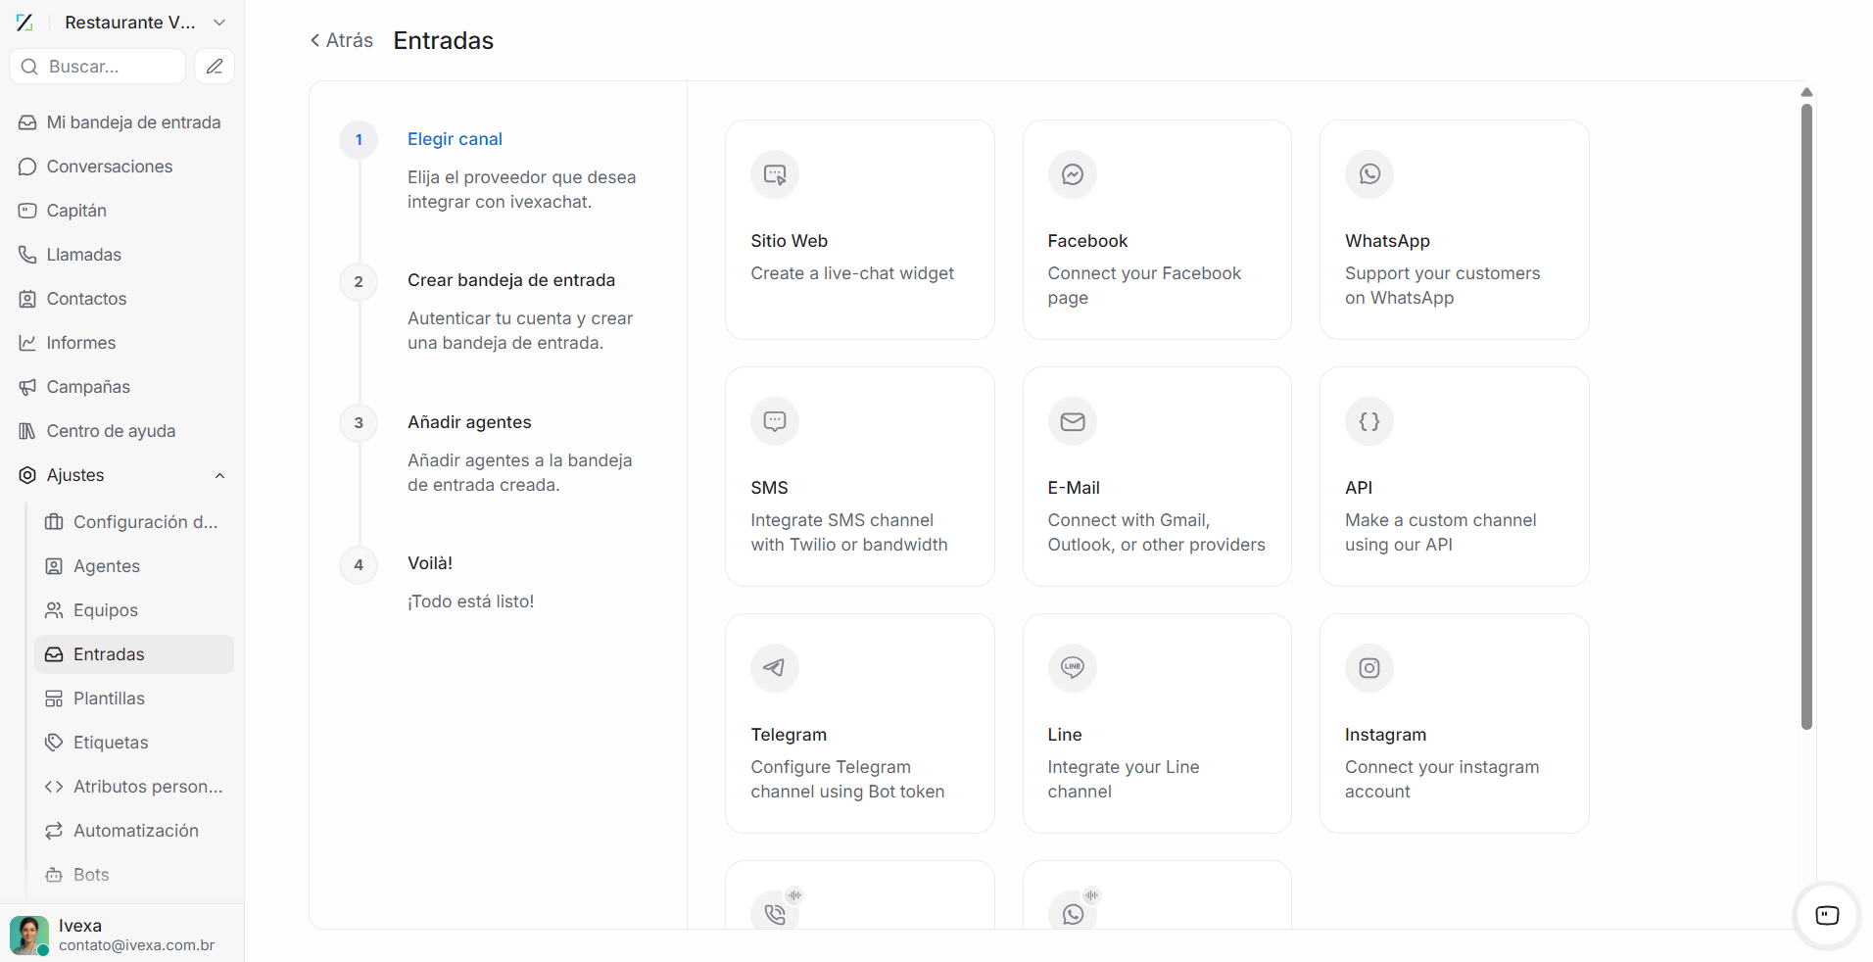Click the scrollbar up arrow
Viewport: 1873px width, 962px height.
(1806, 92)
